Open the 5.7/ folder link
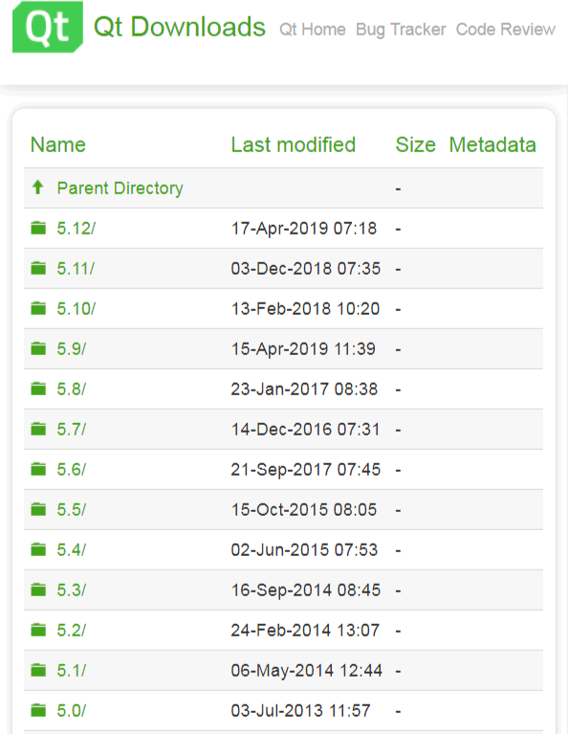This screenshot has width=568, height=734. coord(72,430)
